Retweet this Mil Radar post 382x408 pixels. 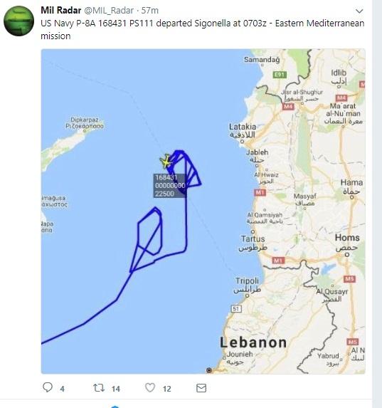pos(99,388)
